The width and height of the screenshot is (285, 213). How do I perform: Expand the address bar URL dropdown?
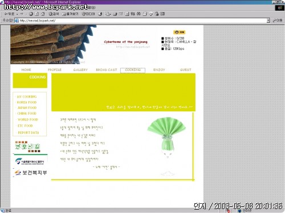pyautogui.click(x=268, y=20)
